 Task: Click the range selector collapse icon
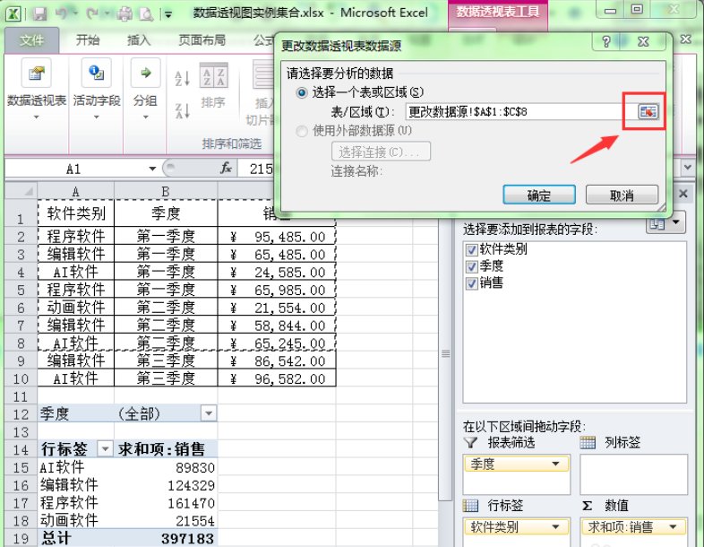coord(648,111)
